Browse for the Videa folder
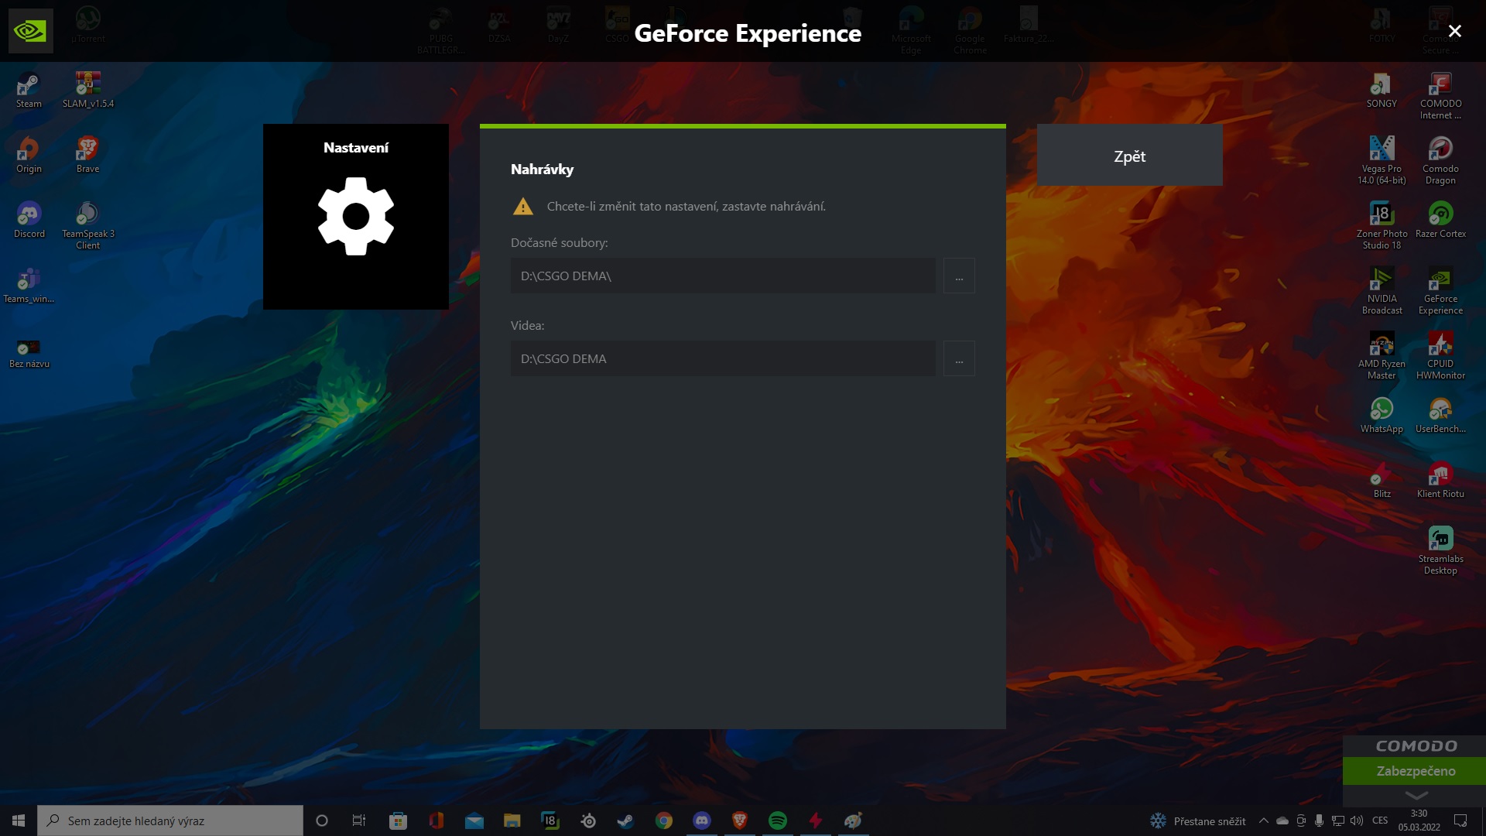 (x=959, y=359)
